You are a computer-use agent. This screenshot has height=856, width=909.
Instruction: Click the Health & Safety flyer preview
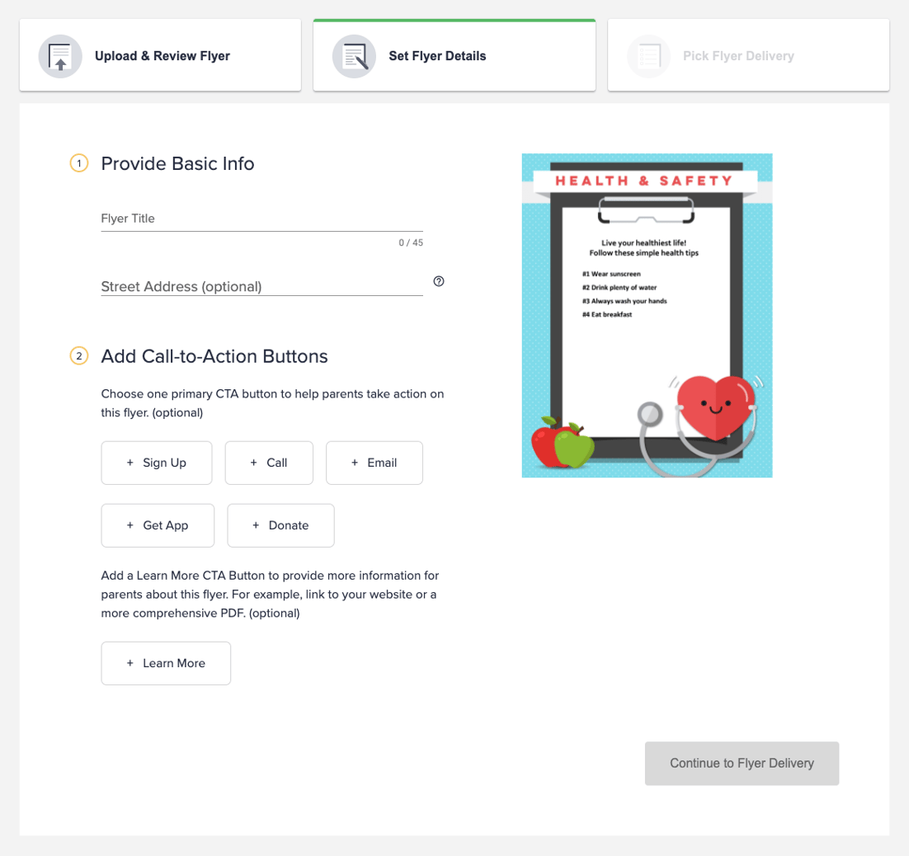[x=647, y=315]
